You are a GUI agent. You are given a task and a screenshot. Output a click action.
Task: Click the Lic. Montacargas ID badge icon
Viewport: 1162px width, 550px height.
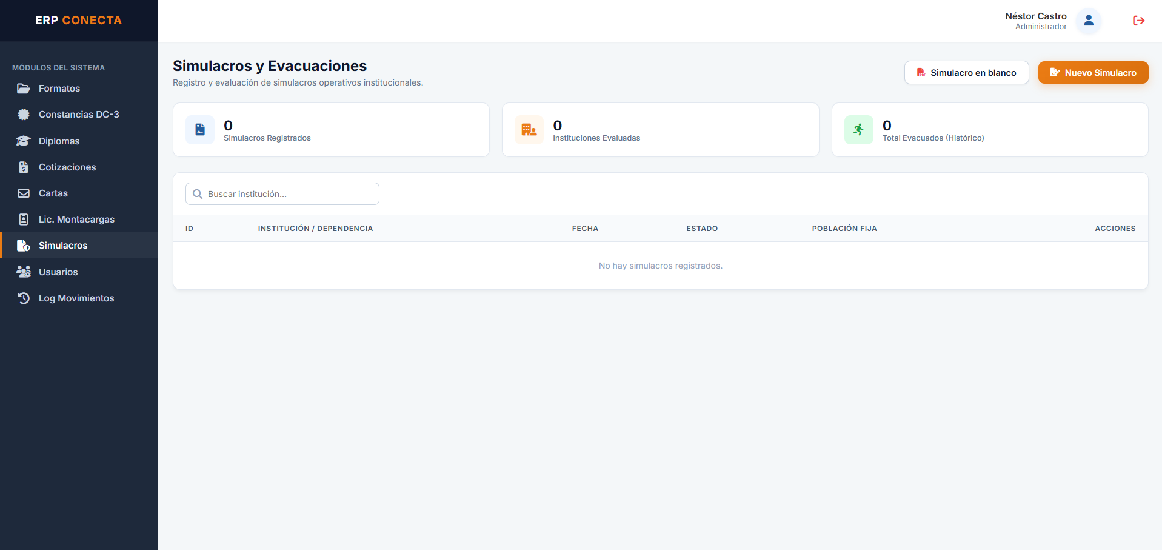click(x=24, y=220)
